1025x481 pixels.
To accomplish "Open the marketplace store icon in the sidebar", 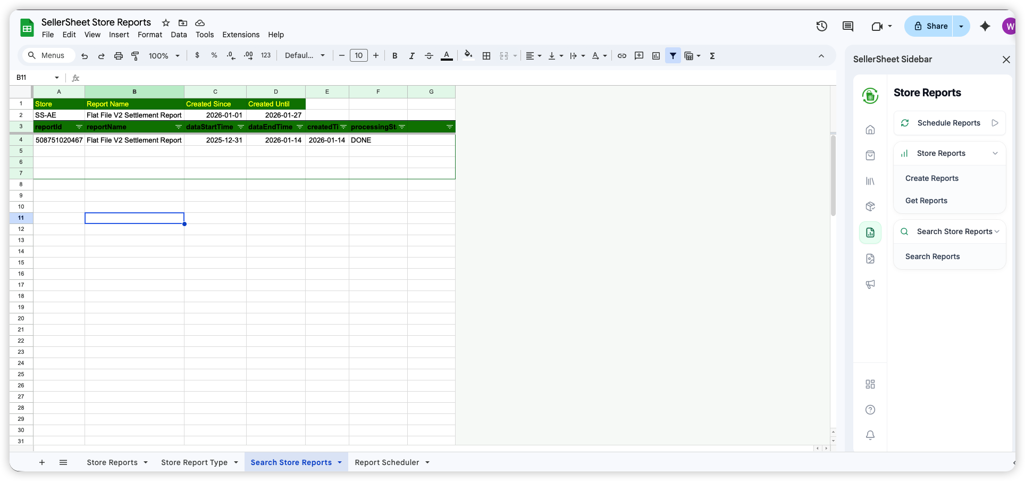I will point(870,155).
